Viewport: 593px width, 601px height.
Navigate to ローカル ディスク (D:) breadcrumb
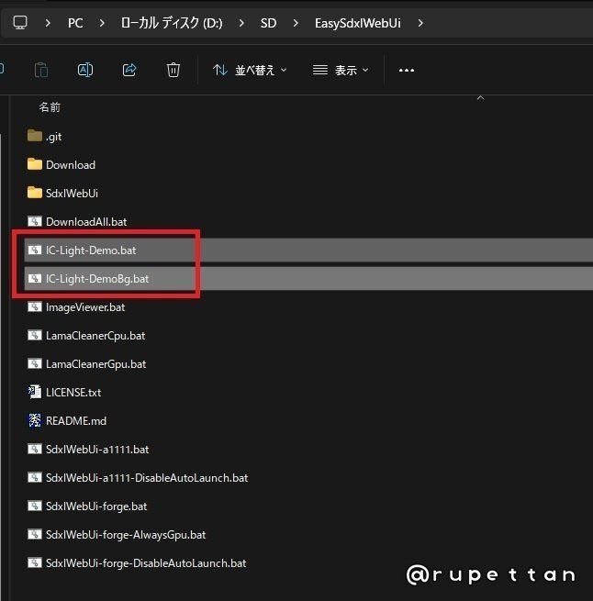point(172,23)
